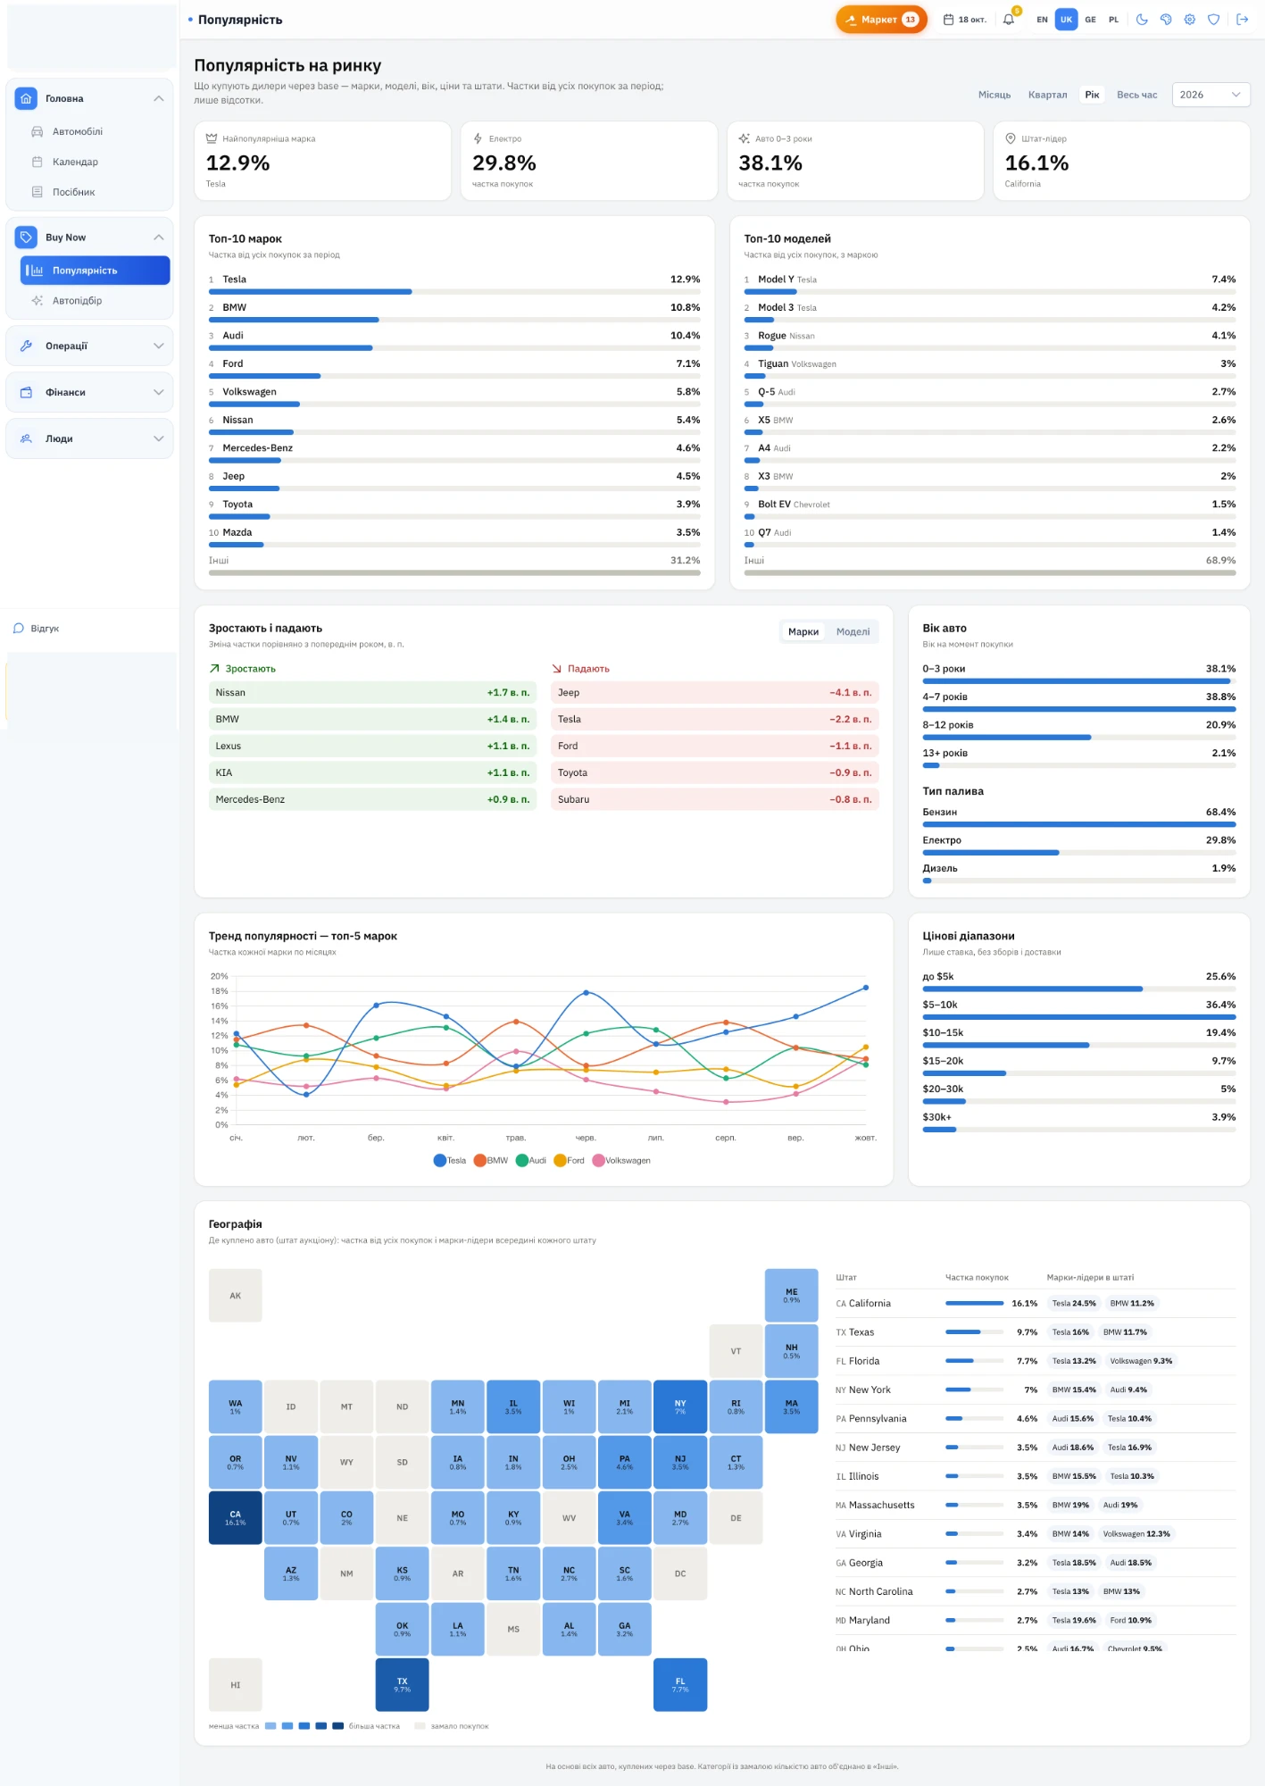Switch language to EN
This screenshot has height=1786, width=1265.
click(1042, 20)
